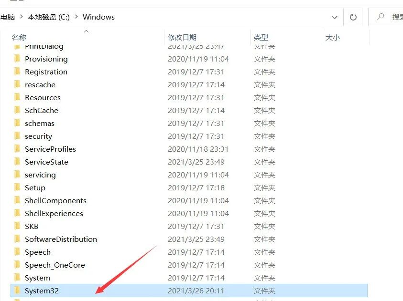Sort by the 修改日期 column header
This screenshot has height=301, width=403.
click(x=182, y=37)
